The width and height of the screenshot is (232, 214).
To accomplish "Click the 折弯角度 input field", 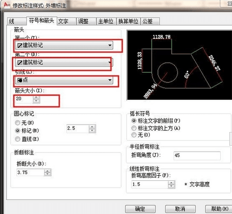I will [x=197, y=155].
